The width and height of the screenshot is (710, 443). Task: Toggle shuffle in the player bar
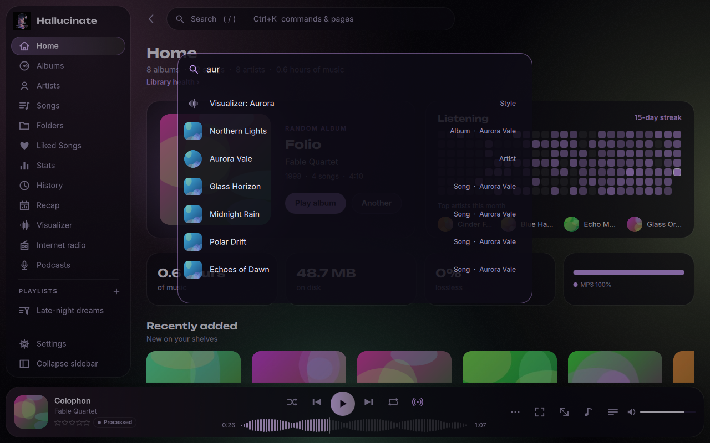point(292,402)
